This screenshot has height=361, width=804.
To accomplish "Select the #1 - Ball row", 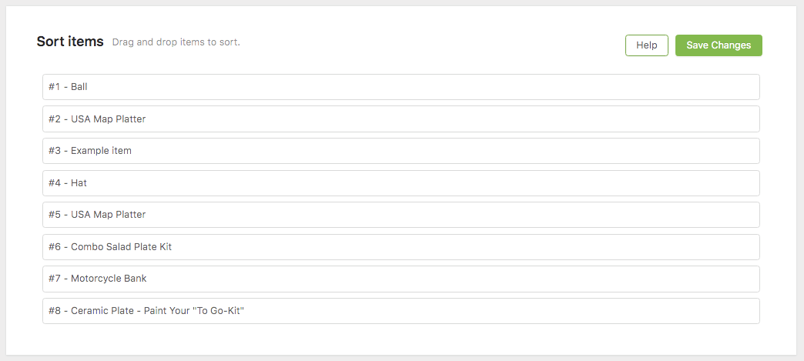I will pyautogui.click(x=401, y=87).
